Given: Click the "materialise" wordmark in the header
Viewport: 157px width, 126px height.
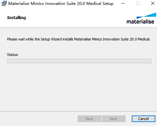Looking at the screenshot, I should coord(140,21).
